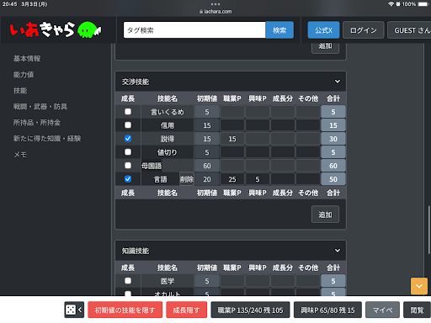Image resolution: width=431 pixels, height=323 pixels.
Task: Click 説得 職業P field showing 15
Action: (232, 139)
